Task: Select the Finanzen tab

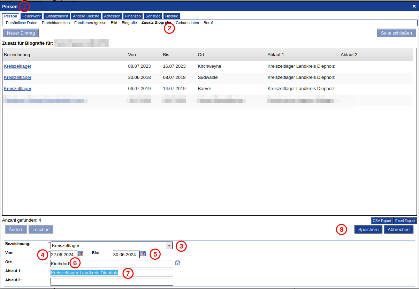Action: click(133, 16)
